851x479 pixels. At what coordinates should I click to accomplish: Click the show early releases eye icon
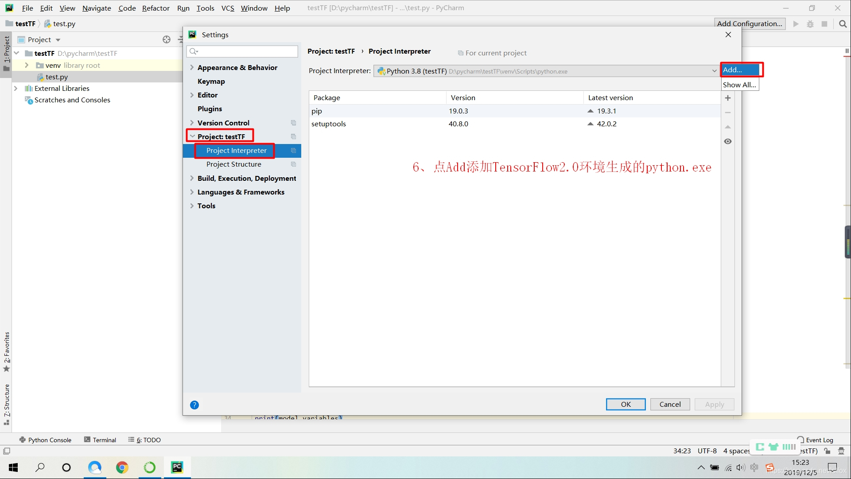[x=727, y=141]
